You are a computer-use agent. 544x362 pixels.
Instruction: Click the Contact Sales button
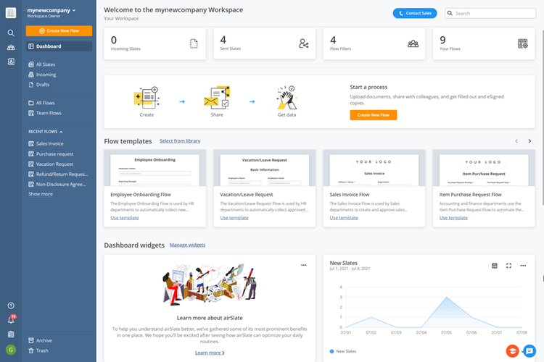[x=415, y=13]
